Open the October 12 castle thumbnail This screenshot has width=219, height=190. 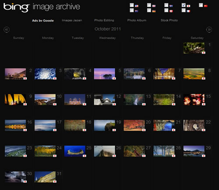pos(105,100)
